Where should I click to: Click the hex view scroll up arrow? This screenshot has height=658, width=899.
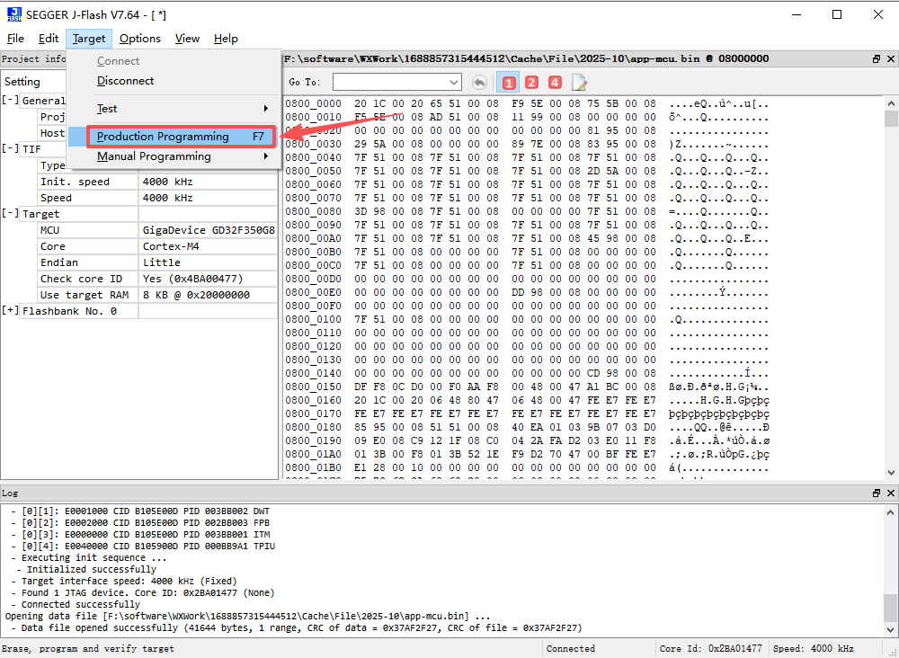tap(891, 103)
